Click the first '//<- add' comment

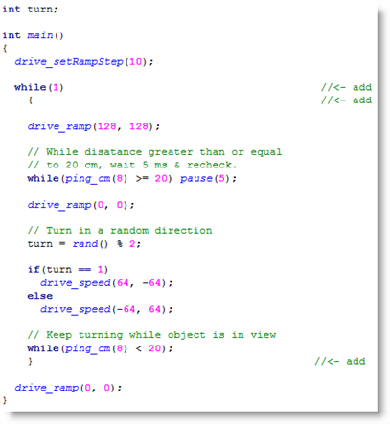tap(346, 87)
